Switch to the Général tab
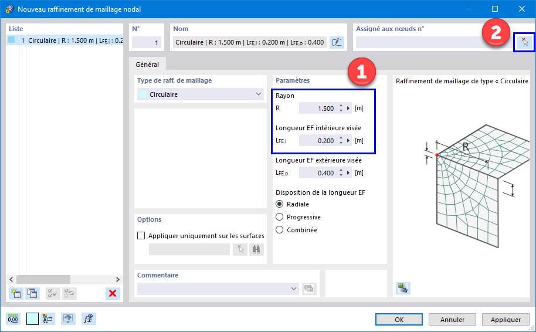The width and height of the screenshot is (536, 332). [x=147, y=65]
